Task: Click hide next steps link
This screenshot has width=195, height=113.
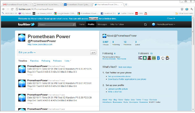Action: (125, 67)
